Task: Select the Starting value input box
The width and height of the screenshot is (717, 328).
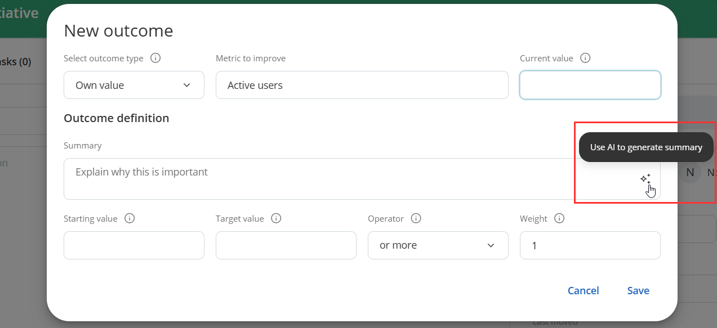Action: click(x=133, y=245)
